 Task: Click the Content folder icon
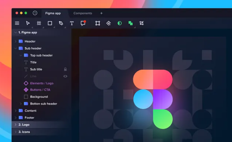21,111
